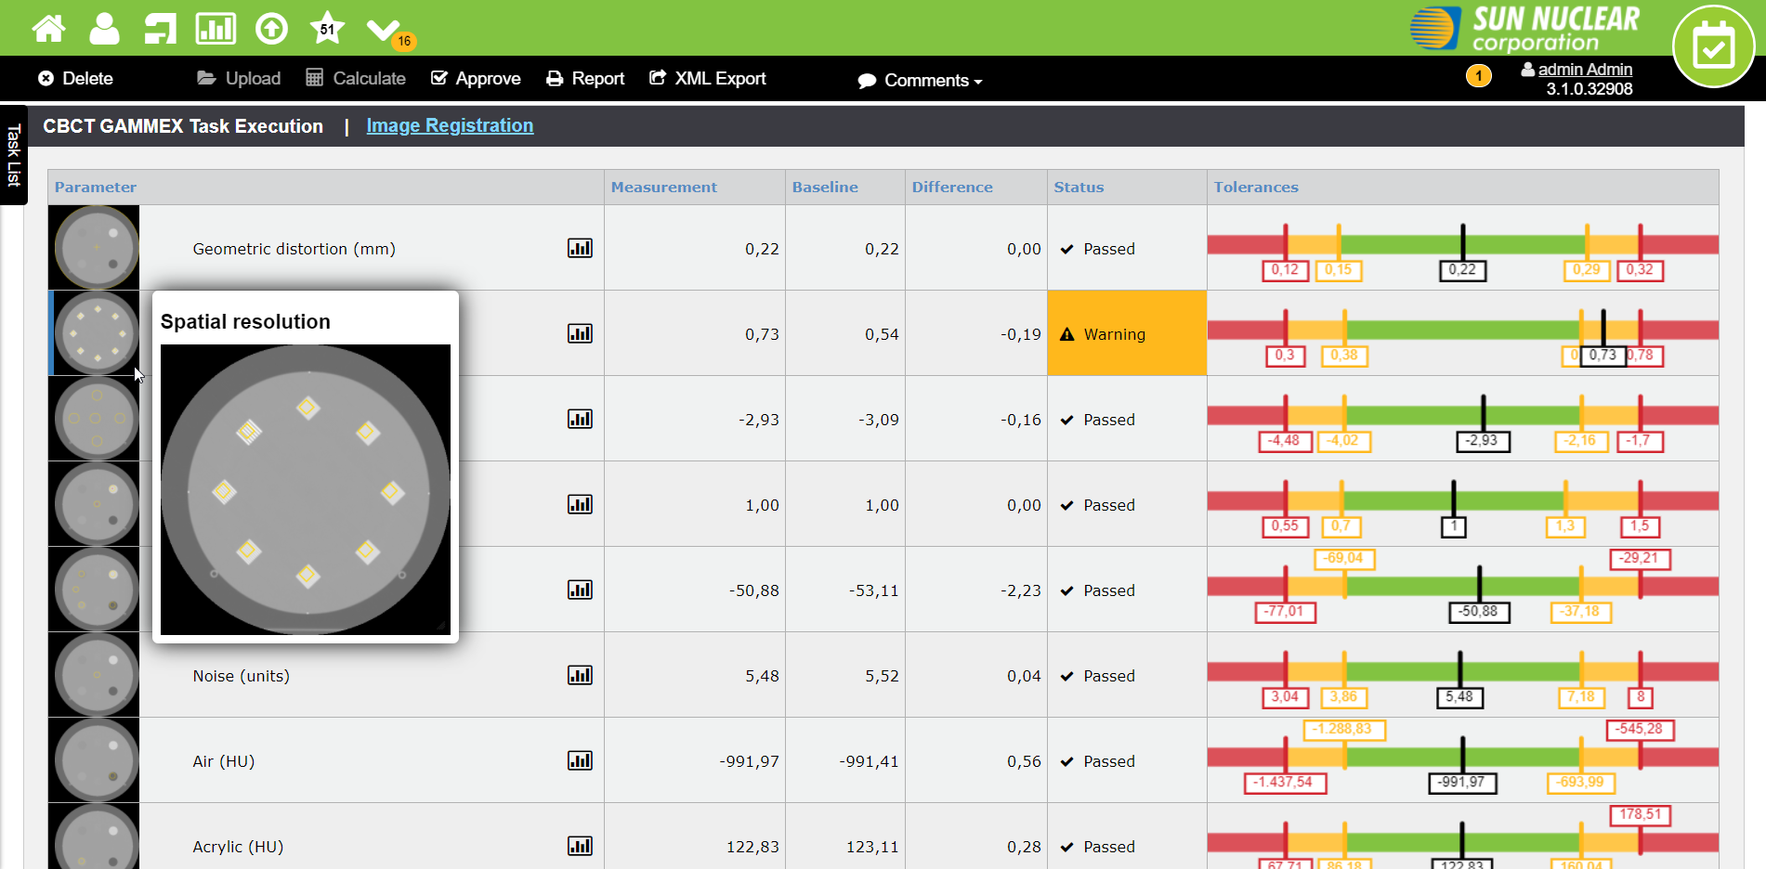Approve the task results
The image size is (1766, 869).
point(476,79)
